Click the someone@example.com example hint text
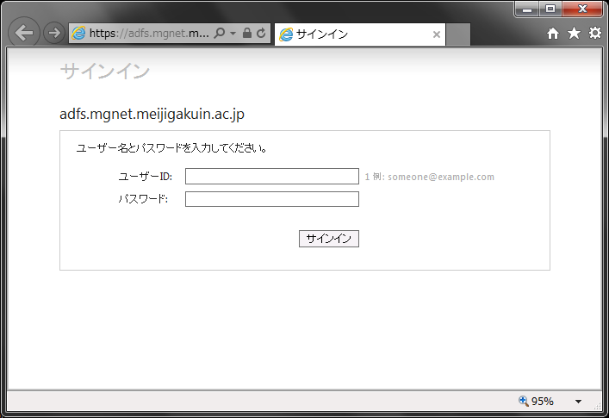 441,177
